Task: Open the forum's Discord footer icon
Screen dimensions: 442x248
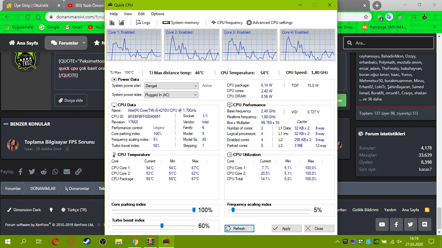Action: coord(425,224)
